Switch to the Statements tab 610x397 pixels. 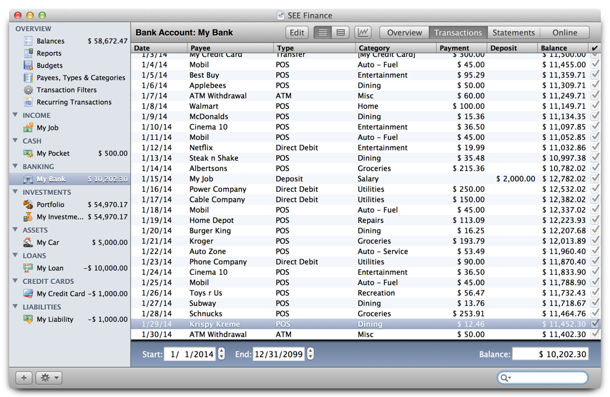click(514, 32)
